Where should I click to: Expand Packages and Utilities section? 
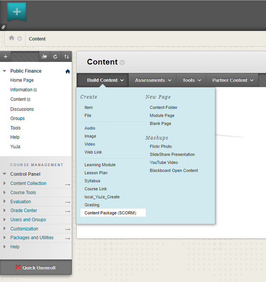[5, 237]
